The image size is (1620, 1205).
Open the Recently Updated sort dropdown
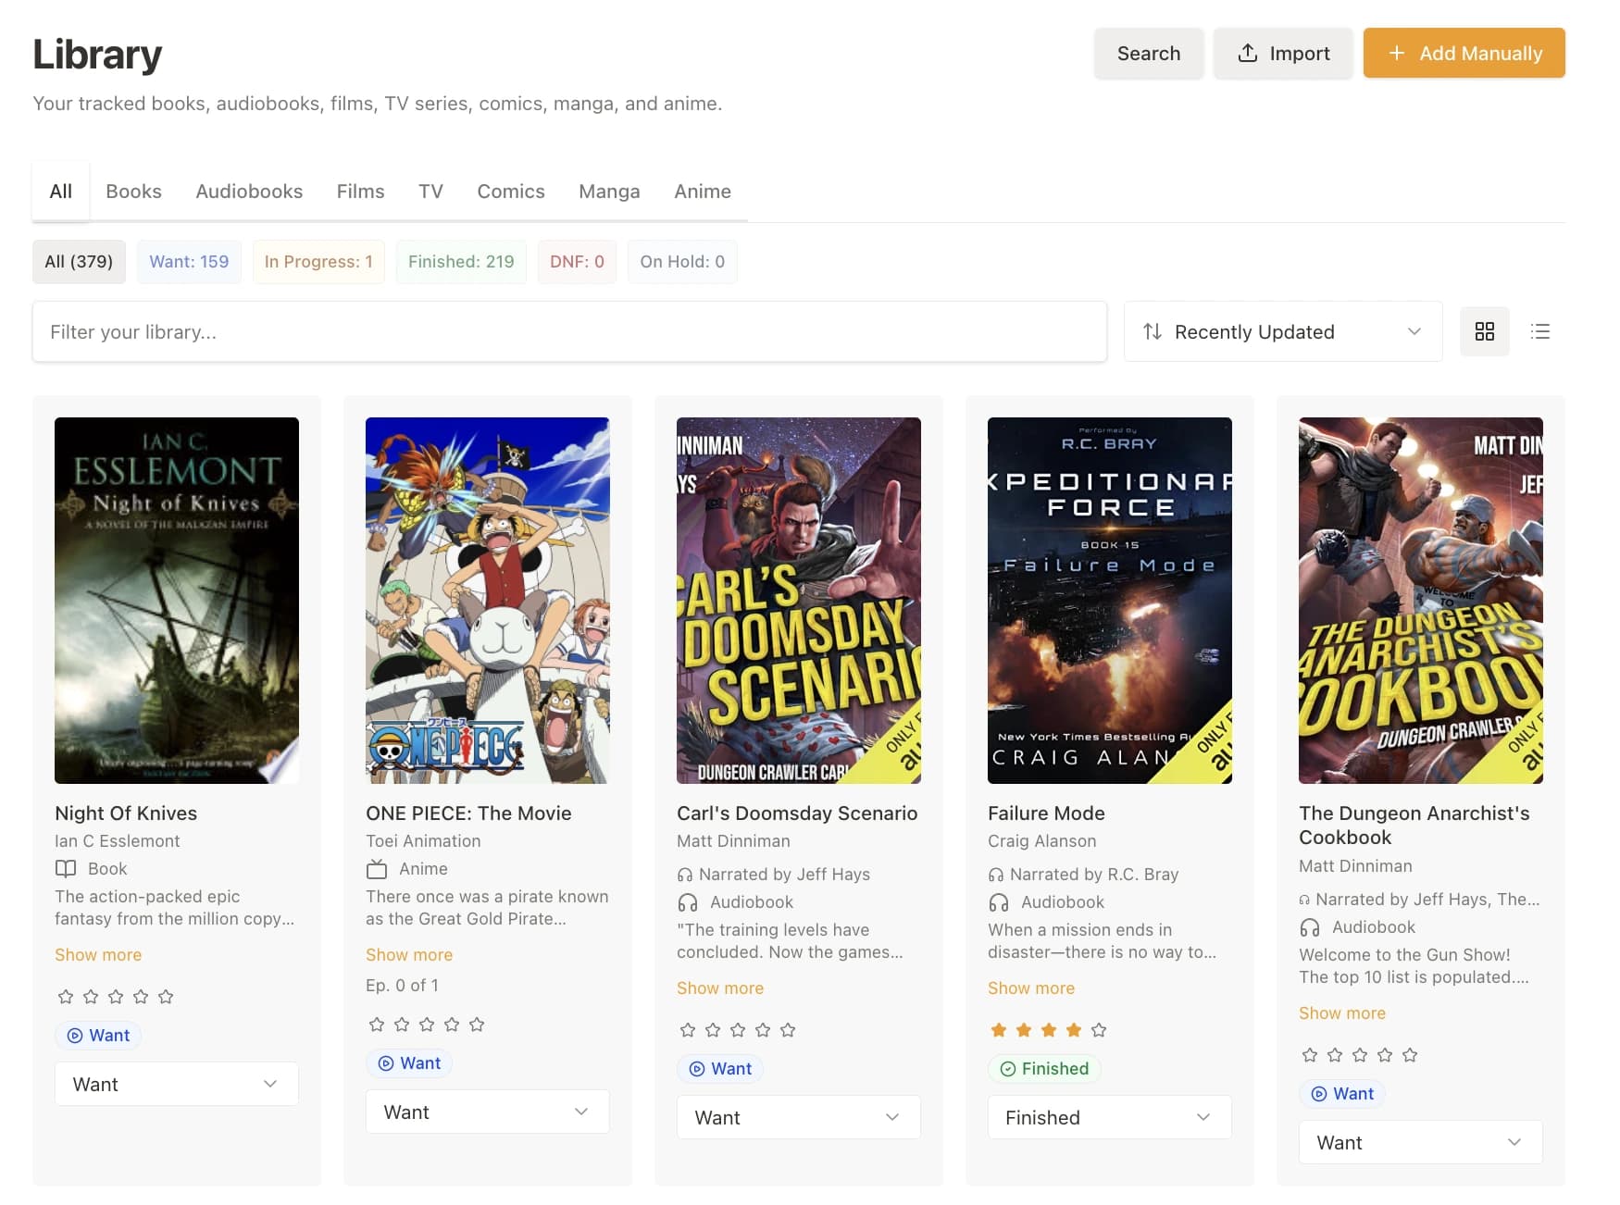coord(1282,331)
